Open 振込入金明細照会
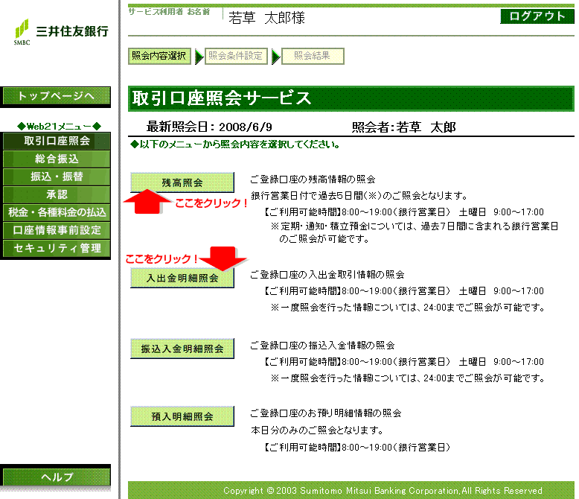The image size is (579, 499). pos(182,349)
